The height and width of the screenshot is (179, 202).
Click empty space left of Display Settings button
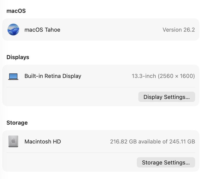tap(72, 97)
